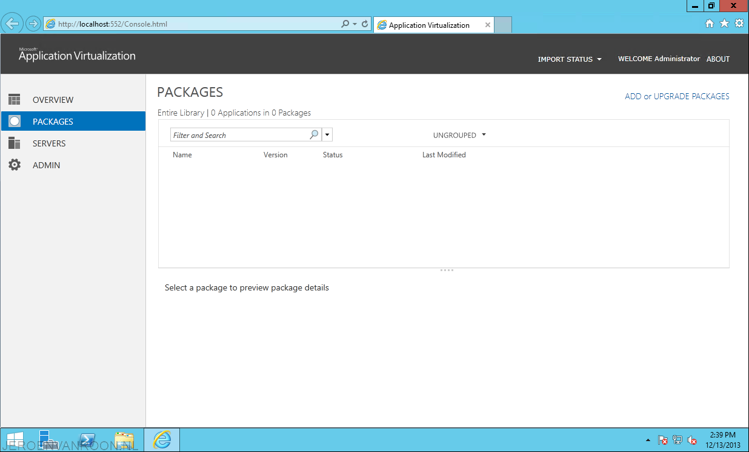This screenshot has width=749, height=452.
Task: Click the Application Virtualization logo
Action: pos(77,54)
